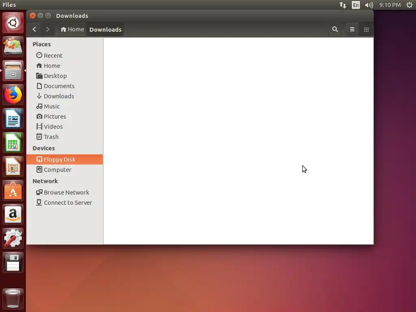Open Ubuntu Software Center from launcher
This screenshot has height=312, width=416.
point(13,191)
